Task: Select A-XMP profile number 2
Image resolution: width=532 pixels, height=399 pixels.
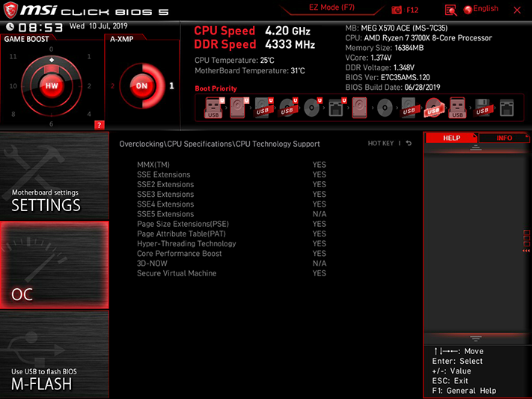Action: click(x=112, y=86)
